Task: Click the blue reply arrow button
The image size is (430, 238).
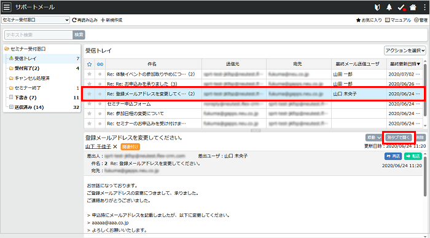Action: point(393,156)
